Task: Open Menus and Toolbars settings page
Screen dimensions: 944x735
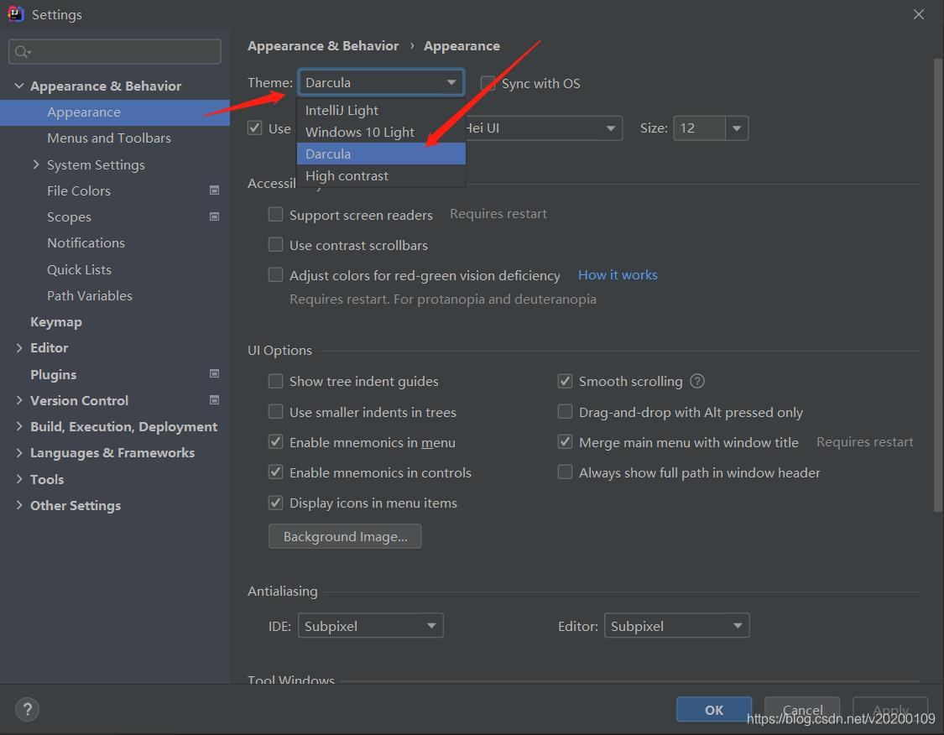Action: 109,138
